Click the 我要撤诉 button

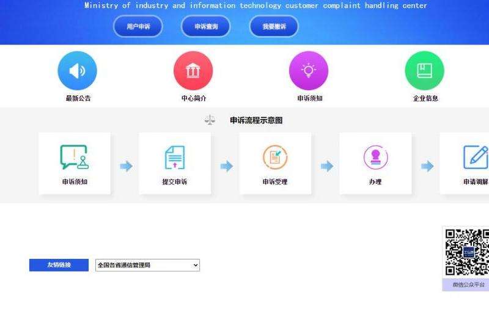274,26
